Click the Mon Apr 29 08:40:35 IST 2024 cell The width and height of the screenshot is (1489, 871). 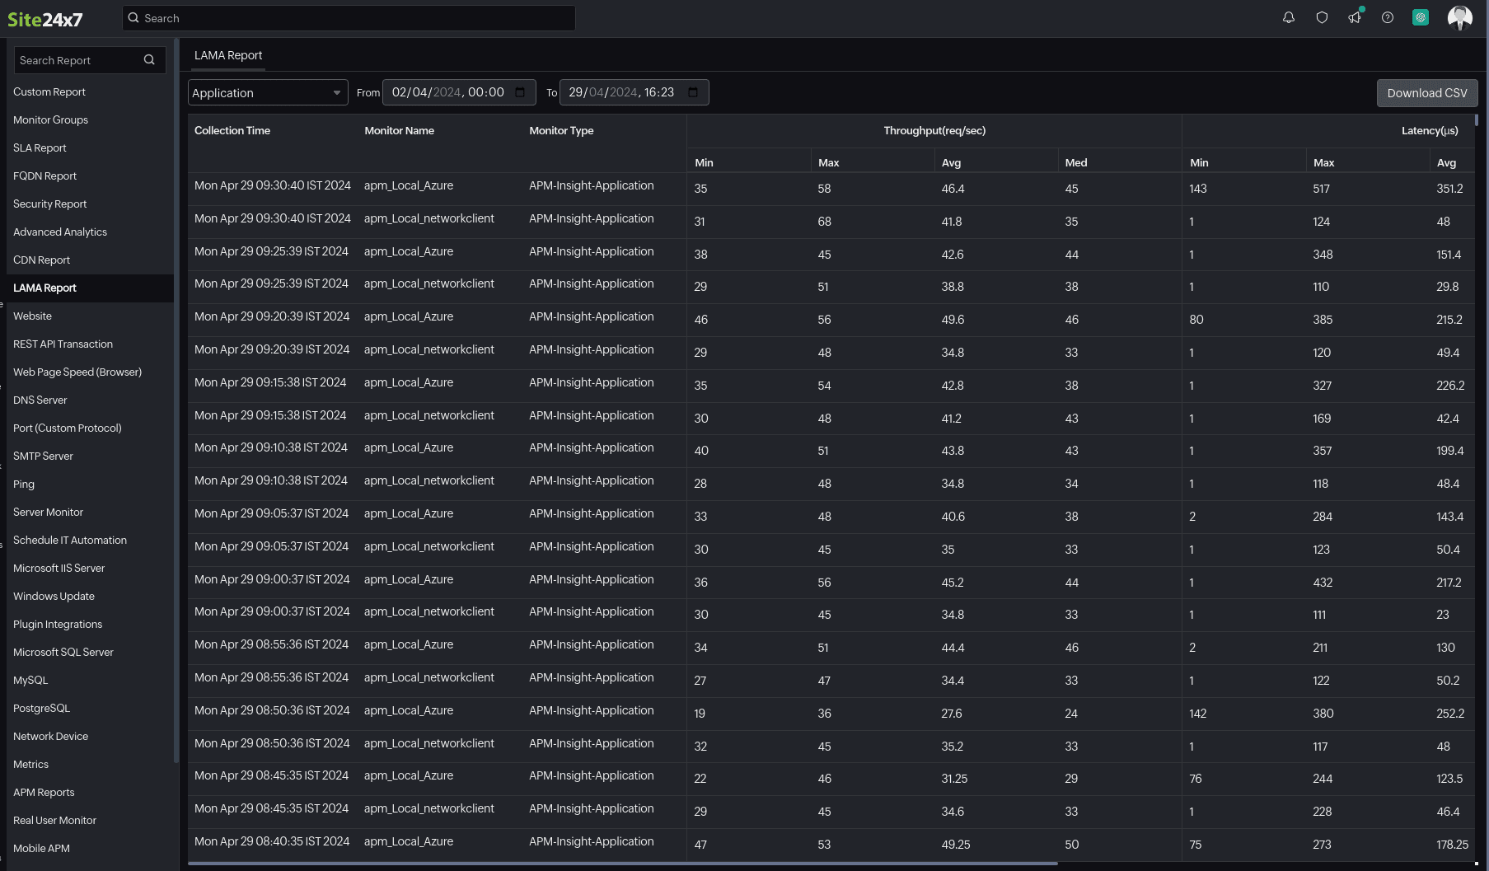(272, 841)
